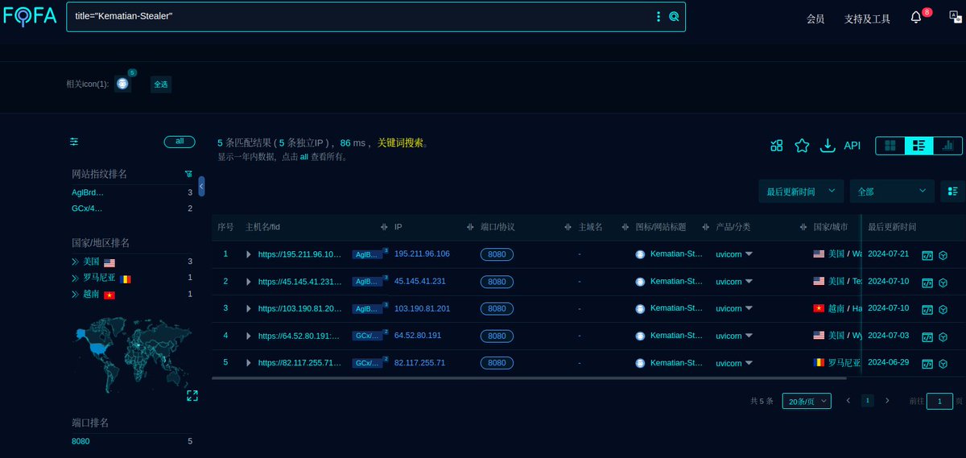Select the related favicon icon thumbnail
This screenshot has width=966, height=458.
122,84
